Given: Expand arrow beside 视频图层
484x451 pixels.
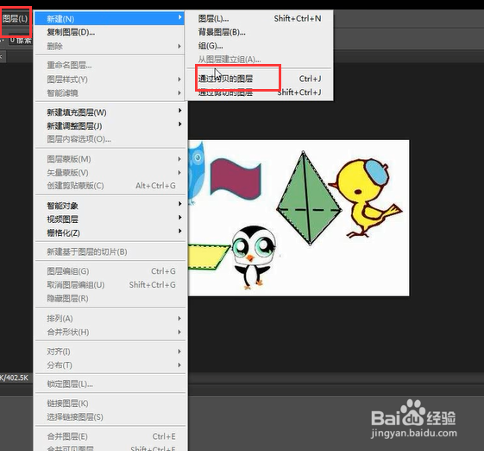Looking at the screenshot, I should pyautogui.click(x=179, y=218).
